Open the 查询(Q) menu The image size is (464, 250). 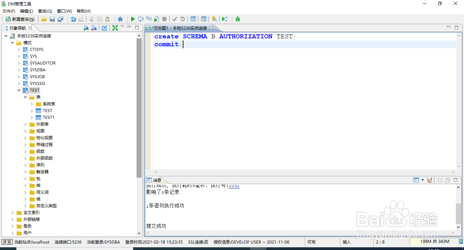point(45,11)
